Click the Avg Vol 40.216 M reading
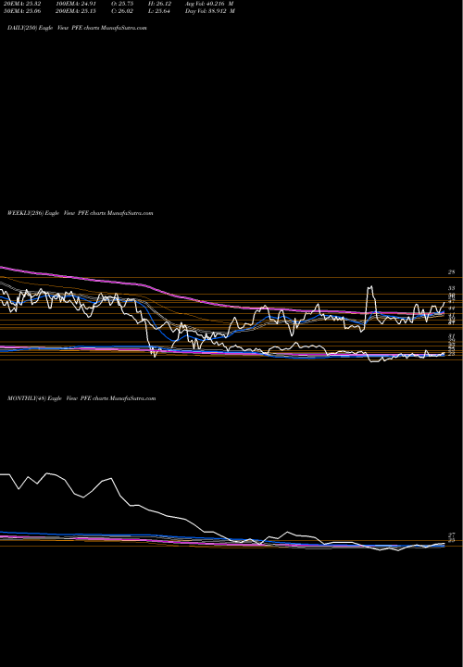Viewport: 463px width, 667px height. [x=209, y=4]
